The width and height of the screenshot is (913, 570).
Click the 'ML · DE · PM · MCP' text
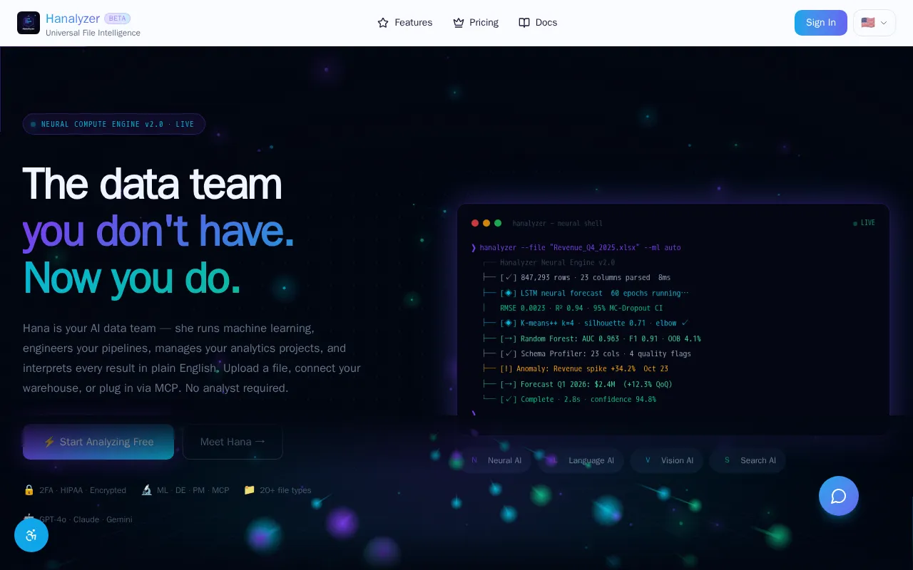pyautogui.click(x=193, y=490)
